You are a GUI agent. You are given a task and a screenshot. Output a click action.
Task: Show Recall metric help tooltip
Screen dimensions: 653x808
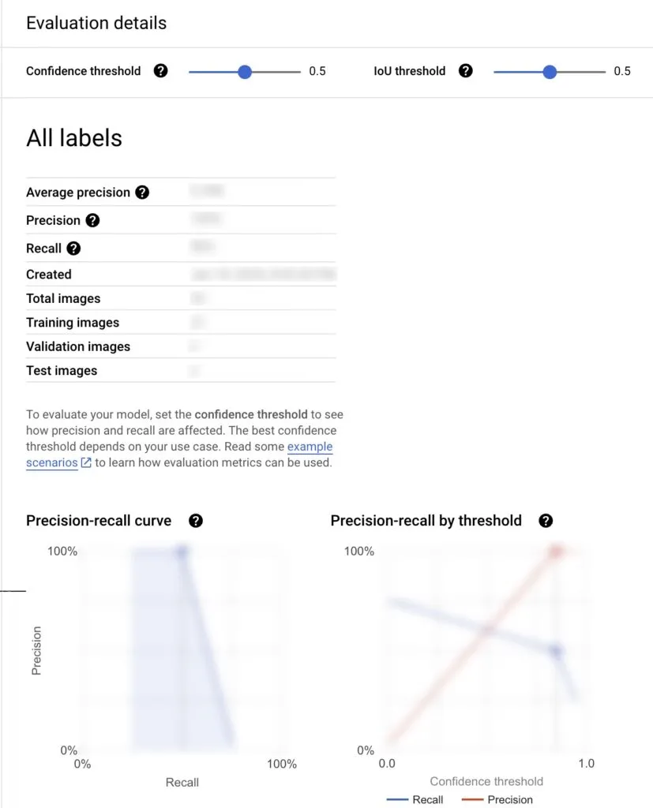[x=73, y=249]
